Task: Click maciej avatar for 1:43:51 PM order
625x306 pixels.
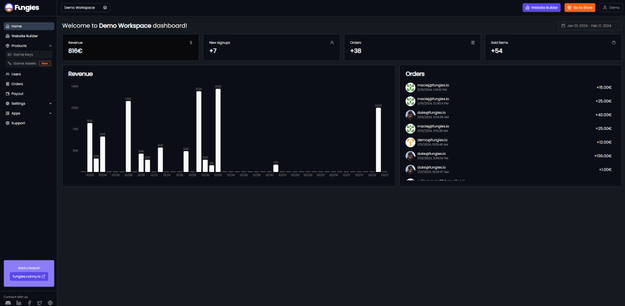Action: (410, 88)
